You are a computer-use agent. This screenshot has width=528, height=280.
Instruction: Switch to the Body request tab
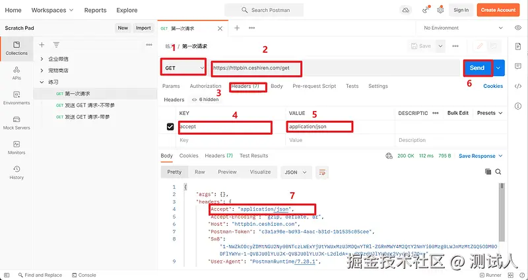277,87
